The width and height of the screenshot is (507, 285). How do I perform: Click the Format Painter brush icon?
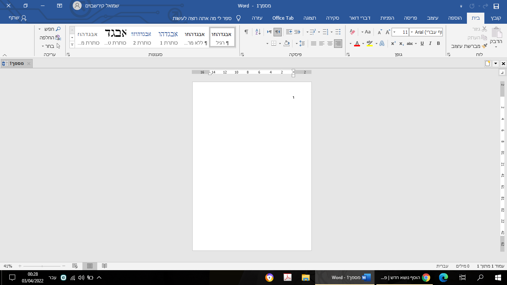click(484, 46)
